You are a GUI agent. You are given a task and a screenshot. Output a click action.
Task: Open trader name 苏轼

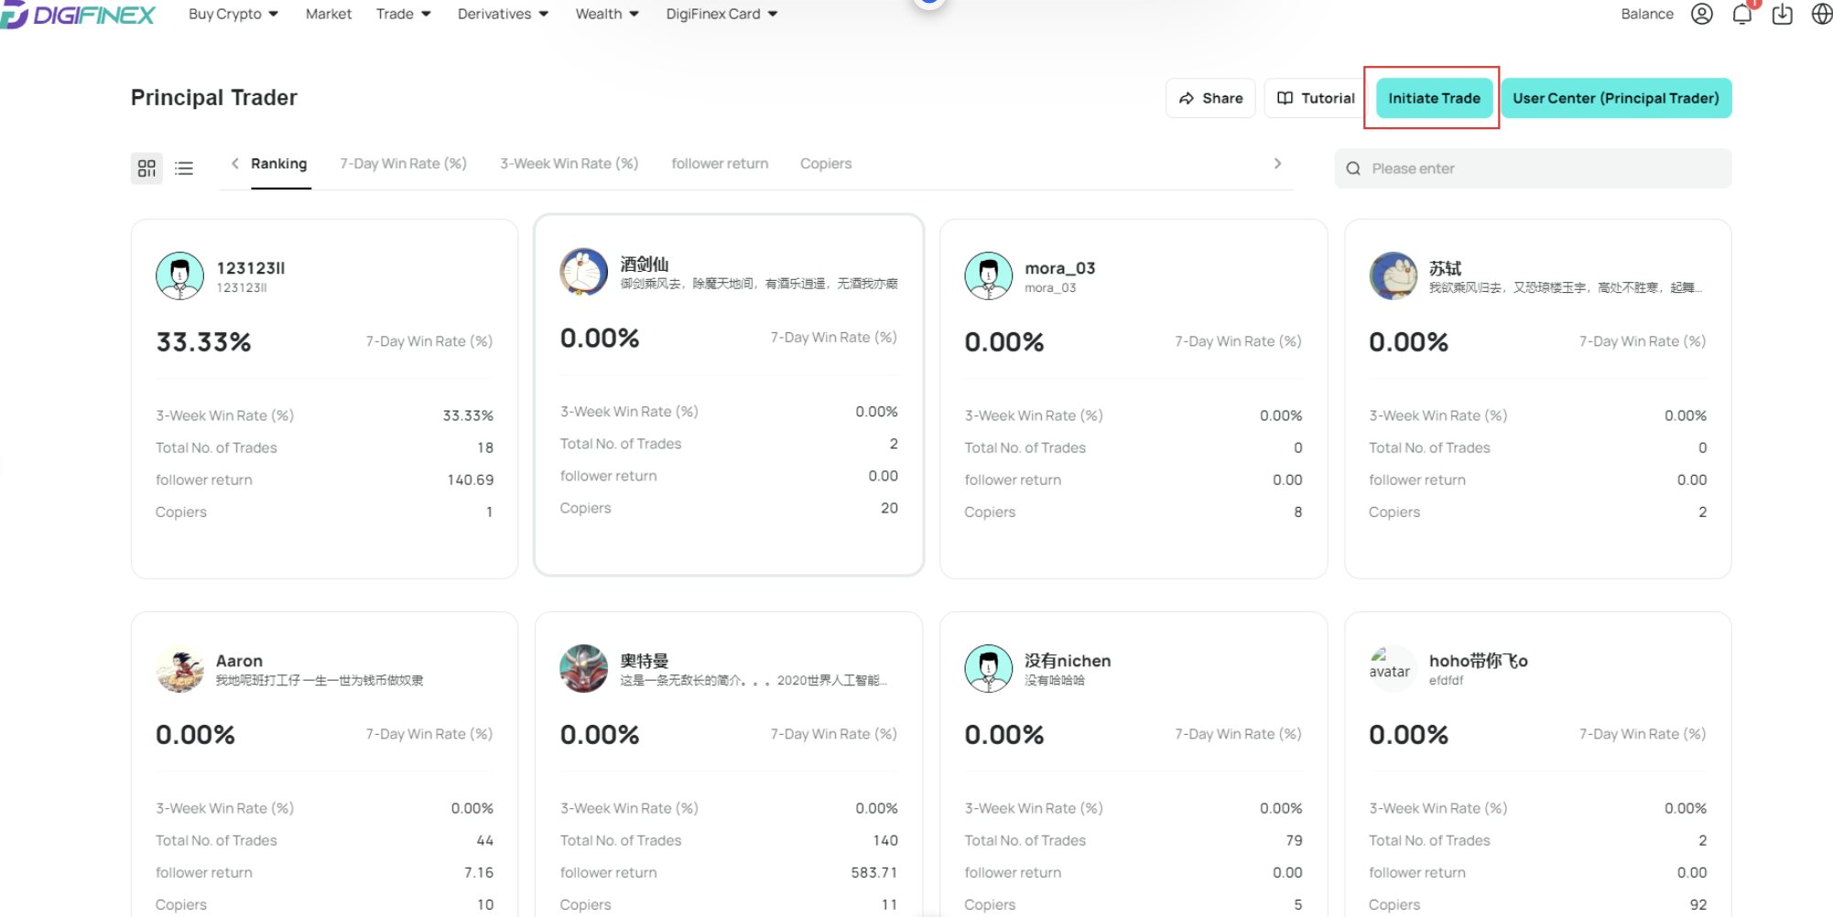coord(1446,268)
